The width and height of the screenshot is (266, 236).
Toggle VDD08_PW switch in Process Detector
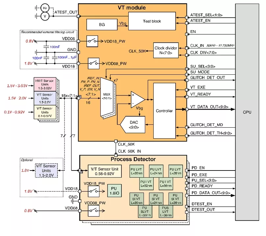point(94,210)
